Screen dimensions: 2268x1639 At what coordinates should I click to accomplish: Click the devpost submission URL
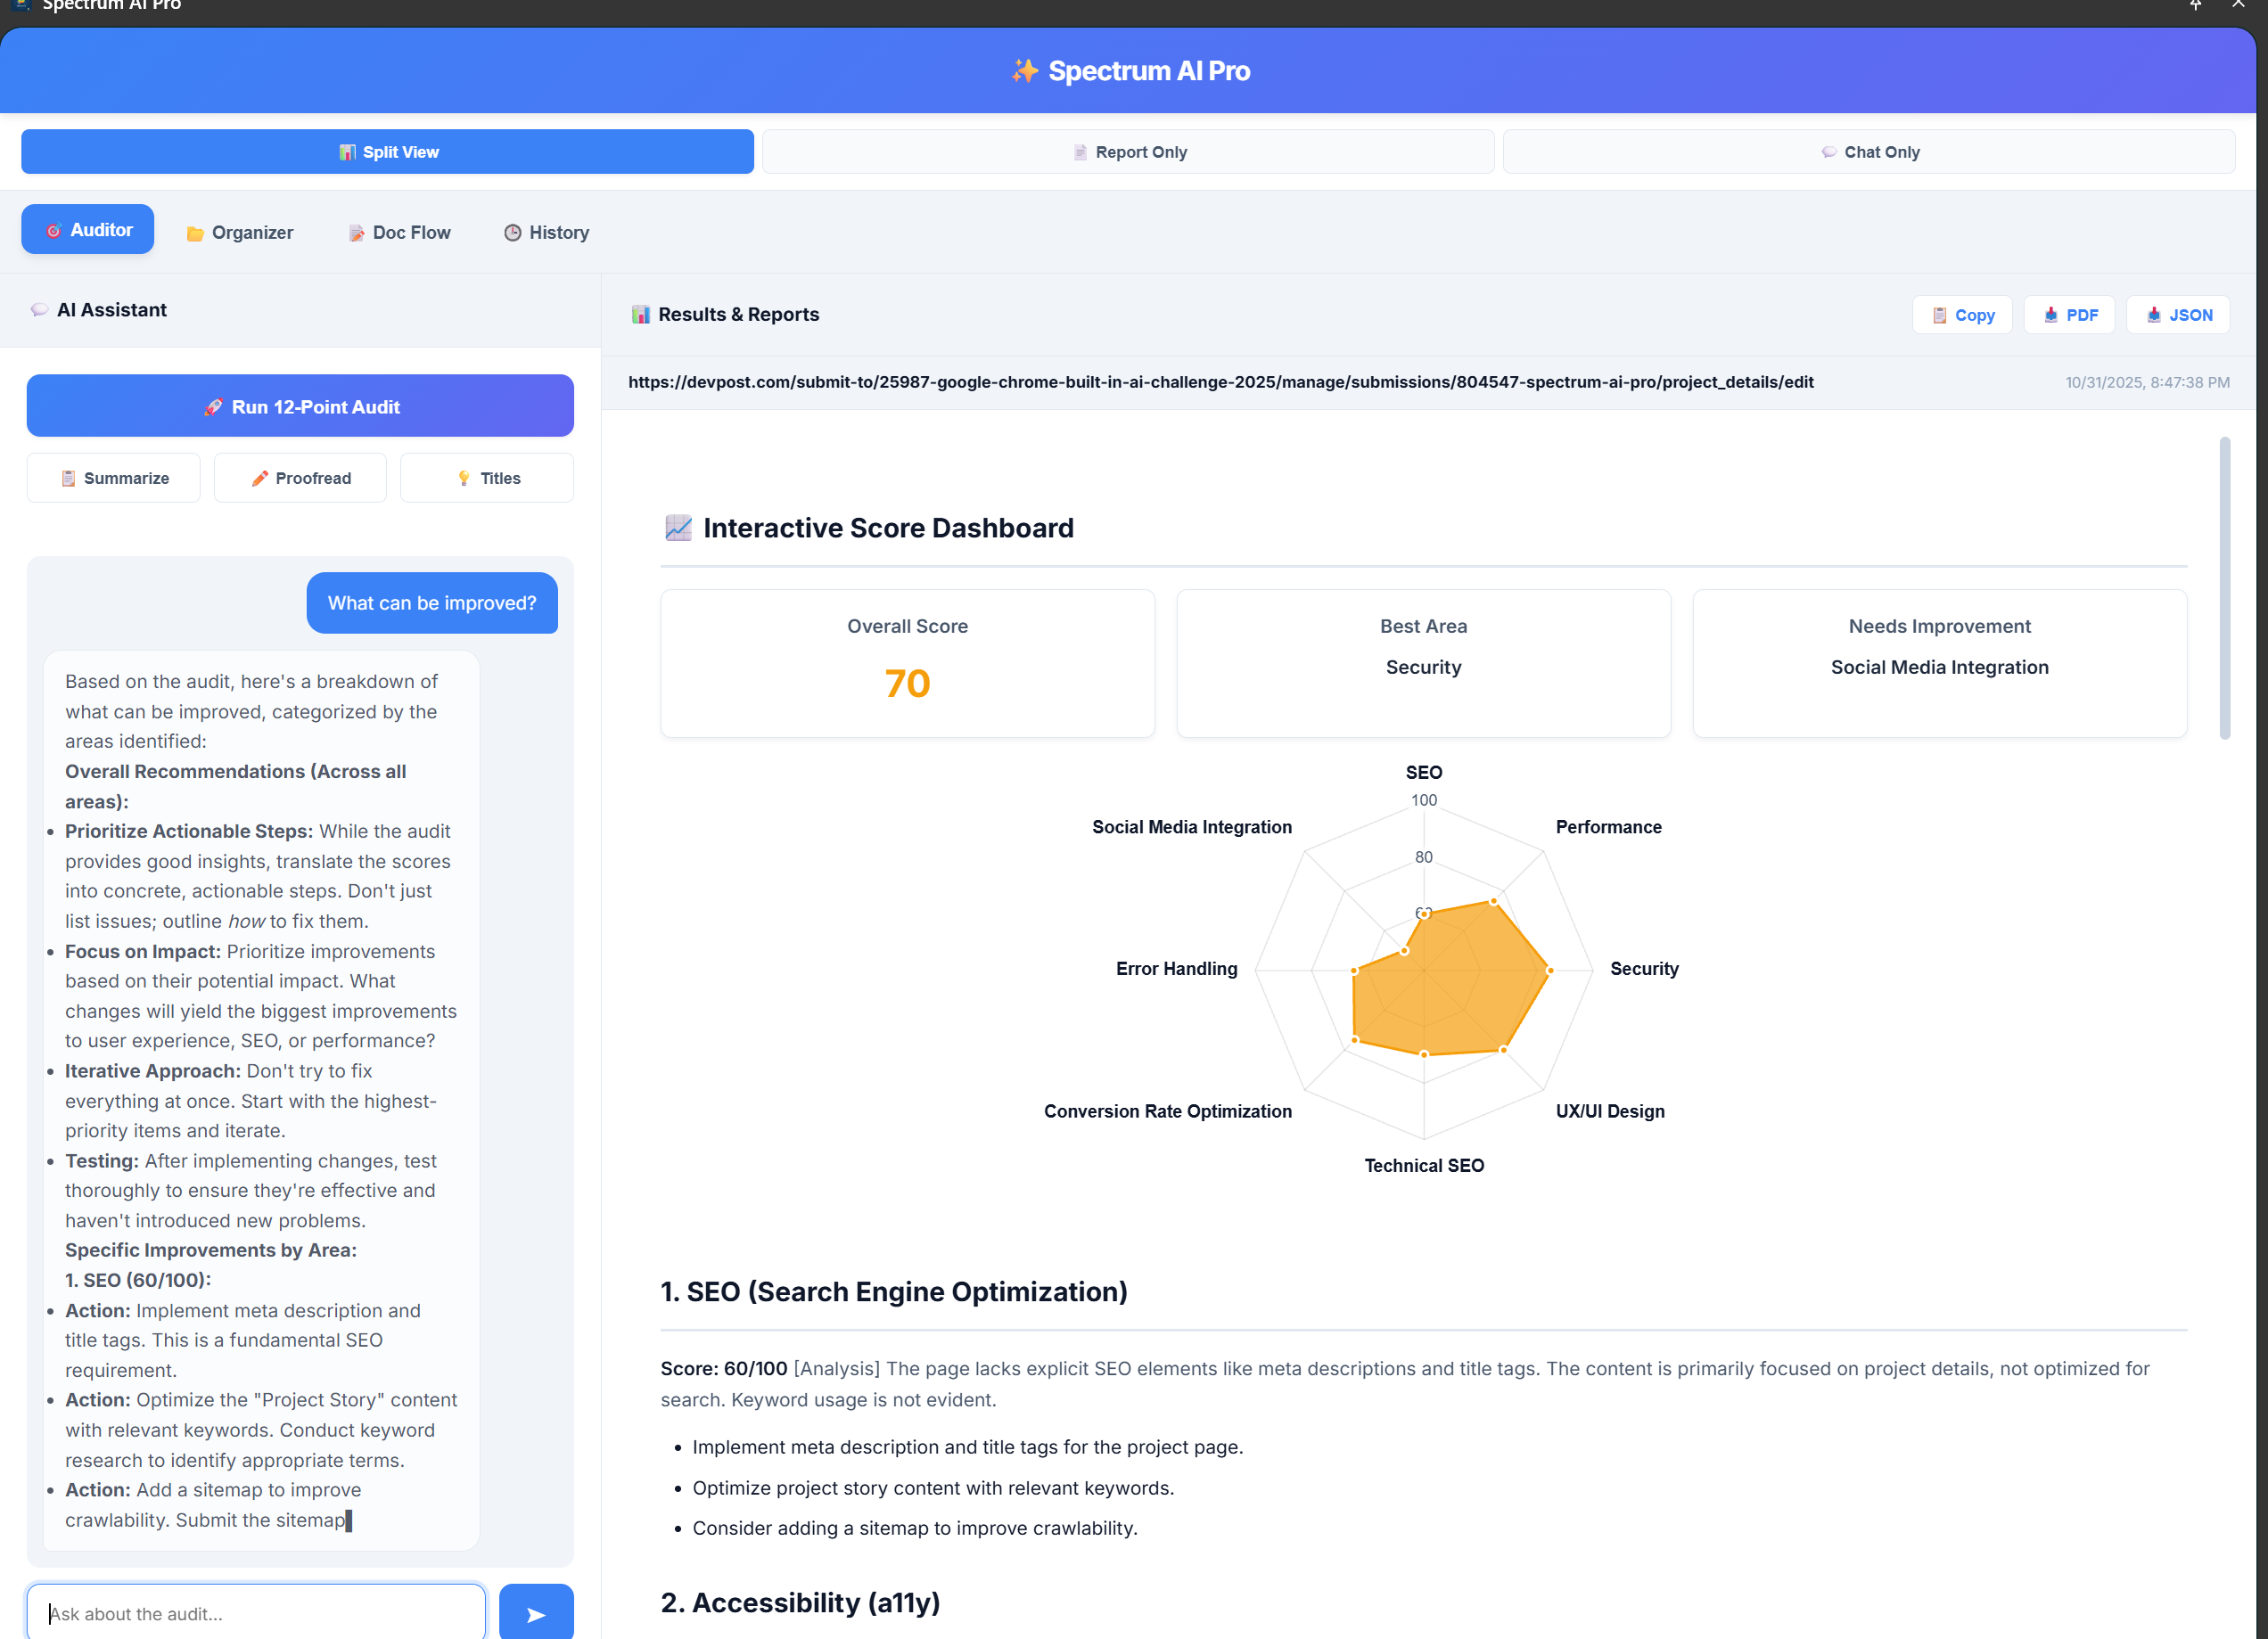point(1220,382)
